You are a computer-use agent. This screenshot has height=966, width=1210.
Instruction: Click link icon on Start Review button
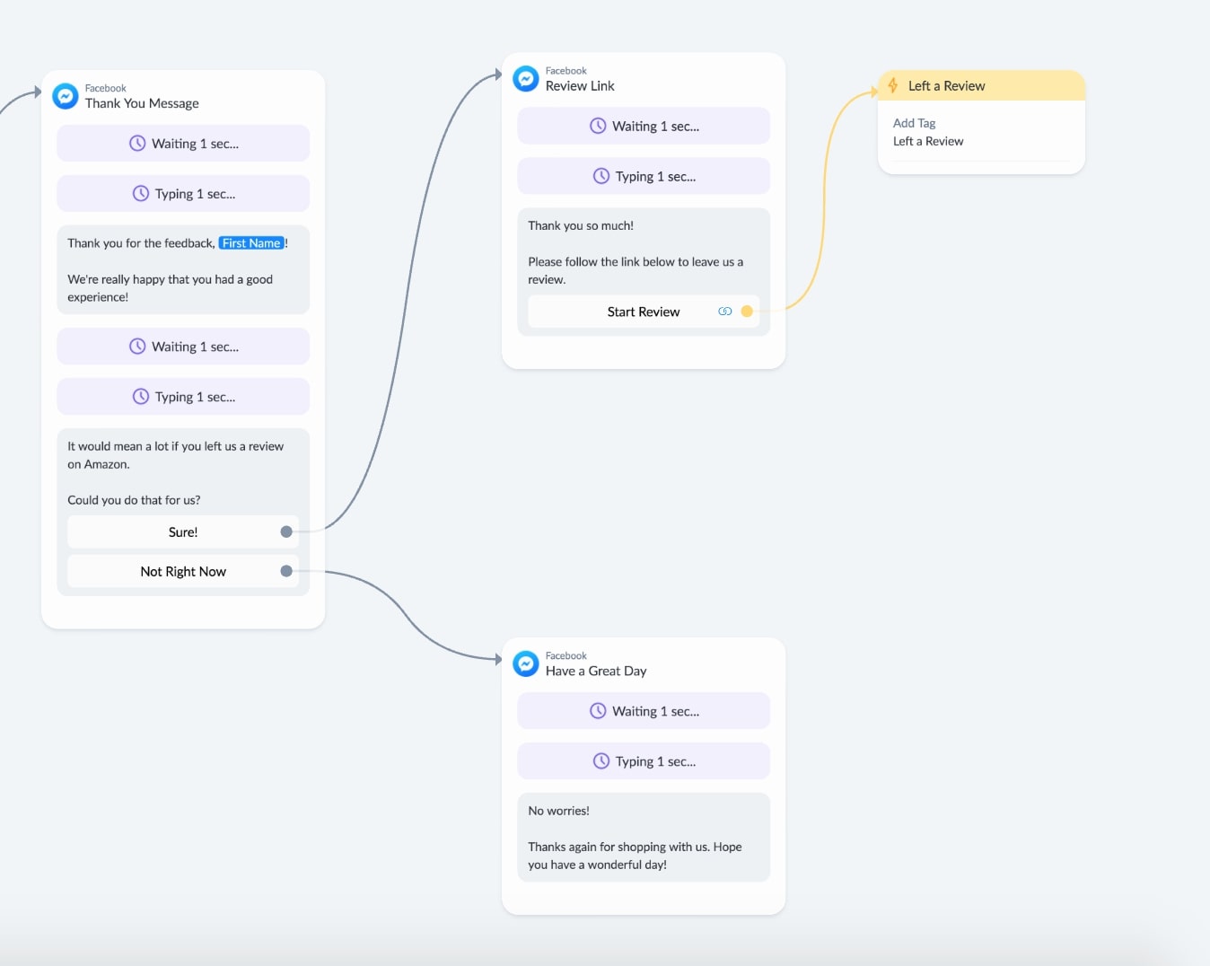[x=724, y=312]
